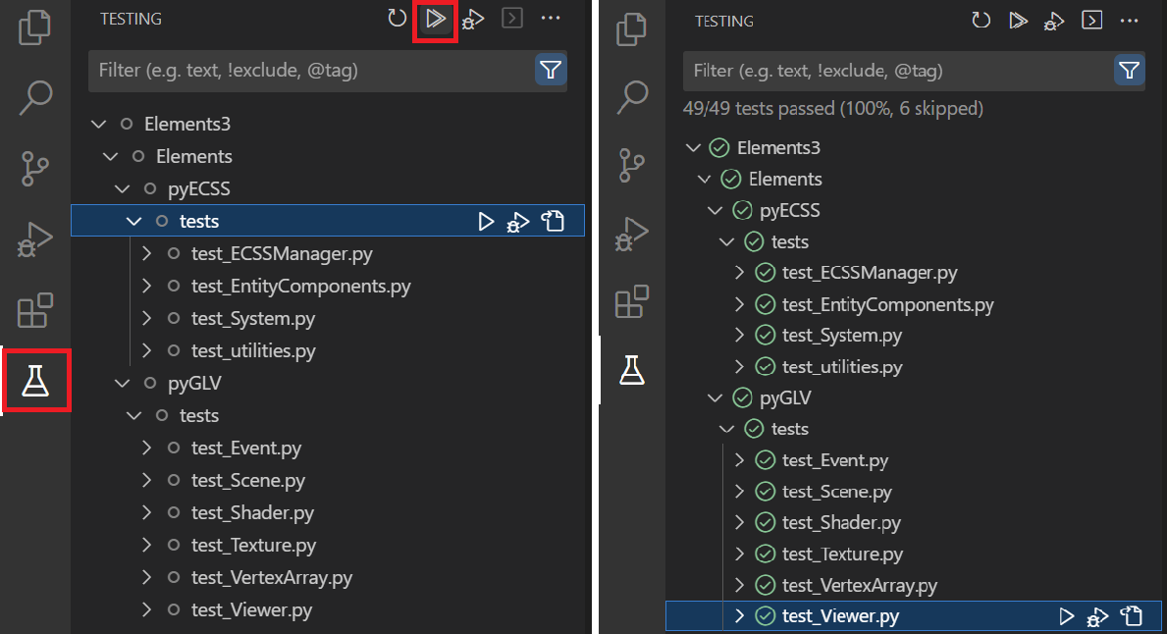The width and height of the screenshot is (1167, 634).
Task: Open Testing flask icon in right window
Action: coord(632,370)
